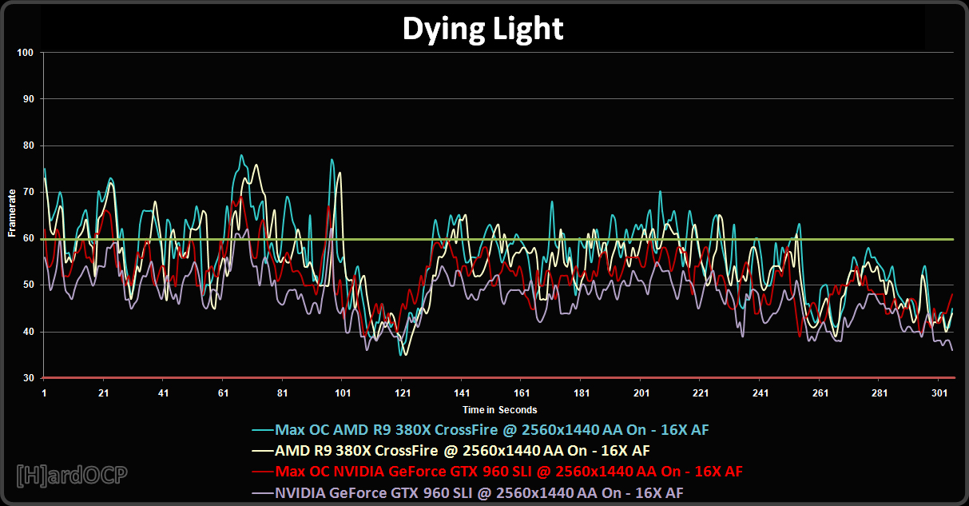969x506 pixels.
Task: Click the x-axis tick label 161
Action: click(522, 393)
